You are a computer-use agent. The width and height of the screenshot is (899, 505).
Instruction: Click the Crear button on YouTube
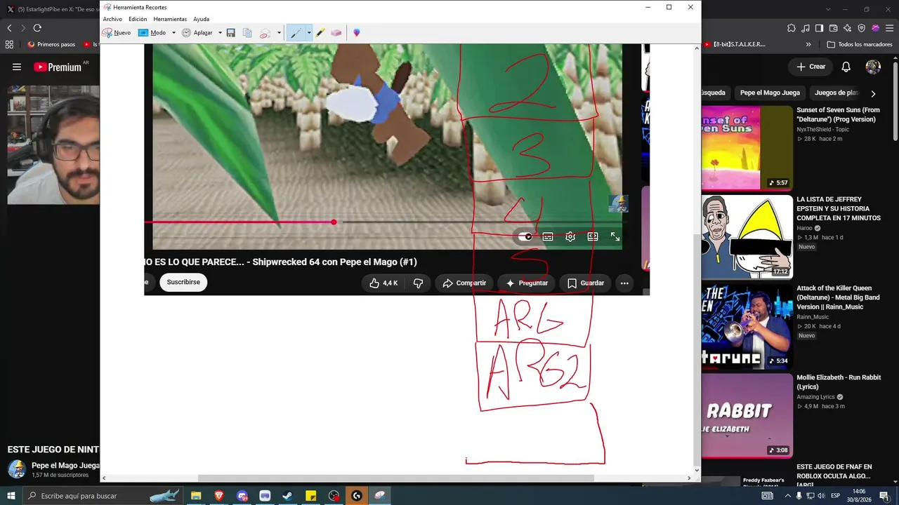(x=811, y=67)
